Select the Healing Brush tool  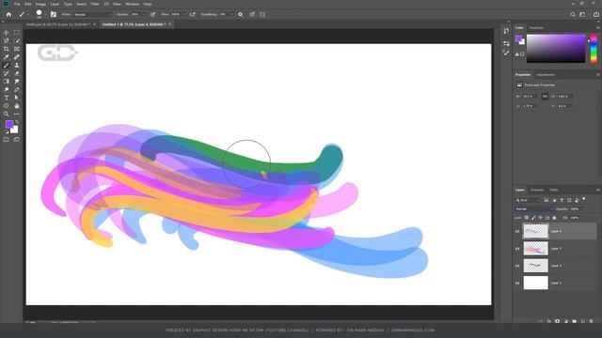pos(17,57)
